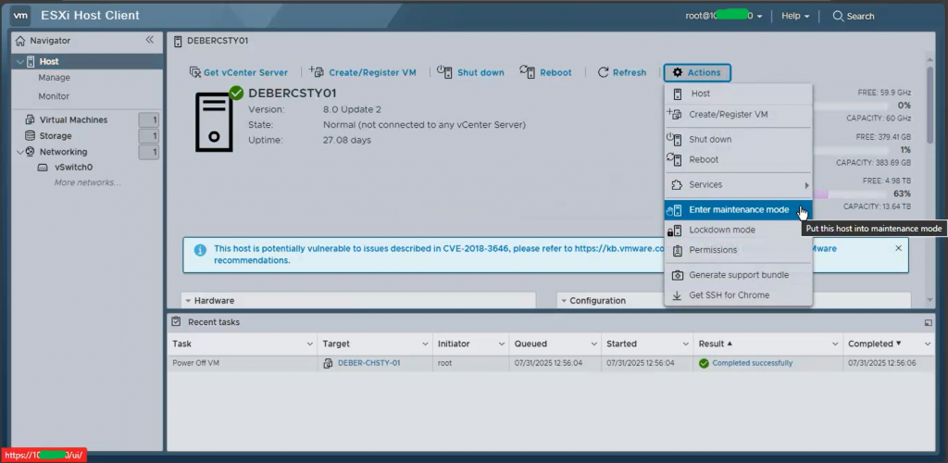Collapse the Navigator panel with double-chevron icon
This screenshot has height=463, width=948.
pos(150,41)
